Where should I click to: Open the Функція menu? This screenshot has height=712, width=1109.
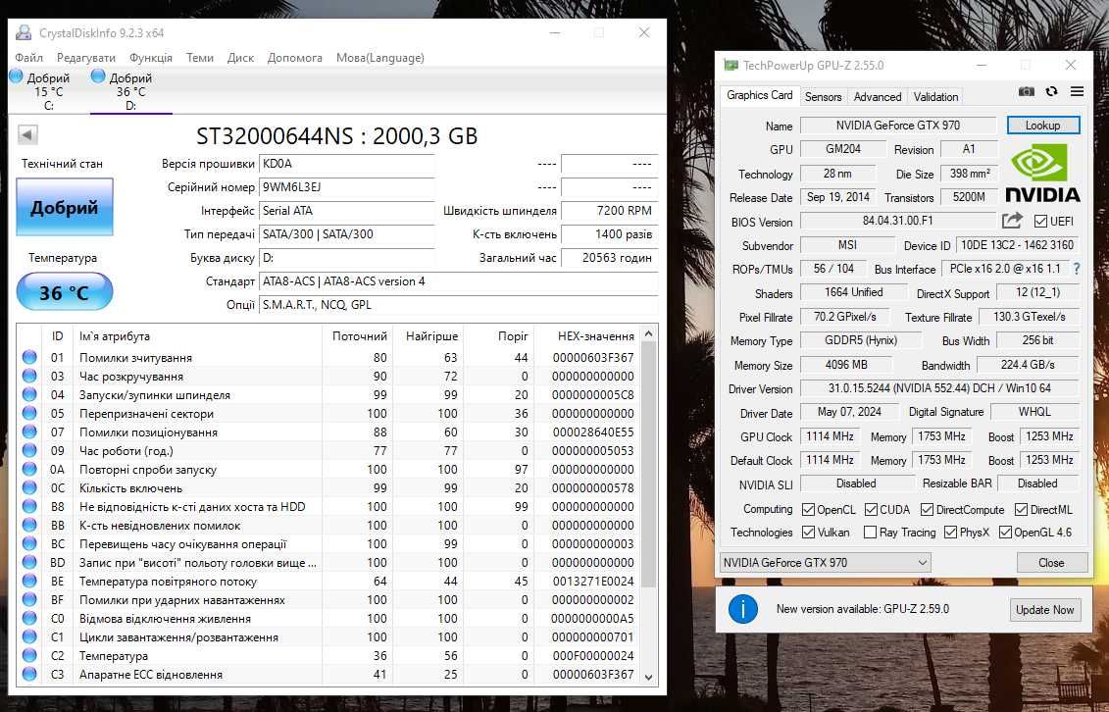click(x=151, y=57)
